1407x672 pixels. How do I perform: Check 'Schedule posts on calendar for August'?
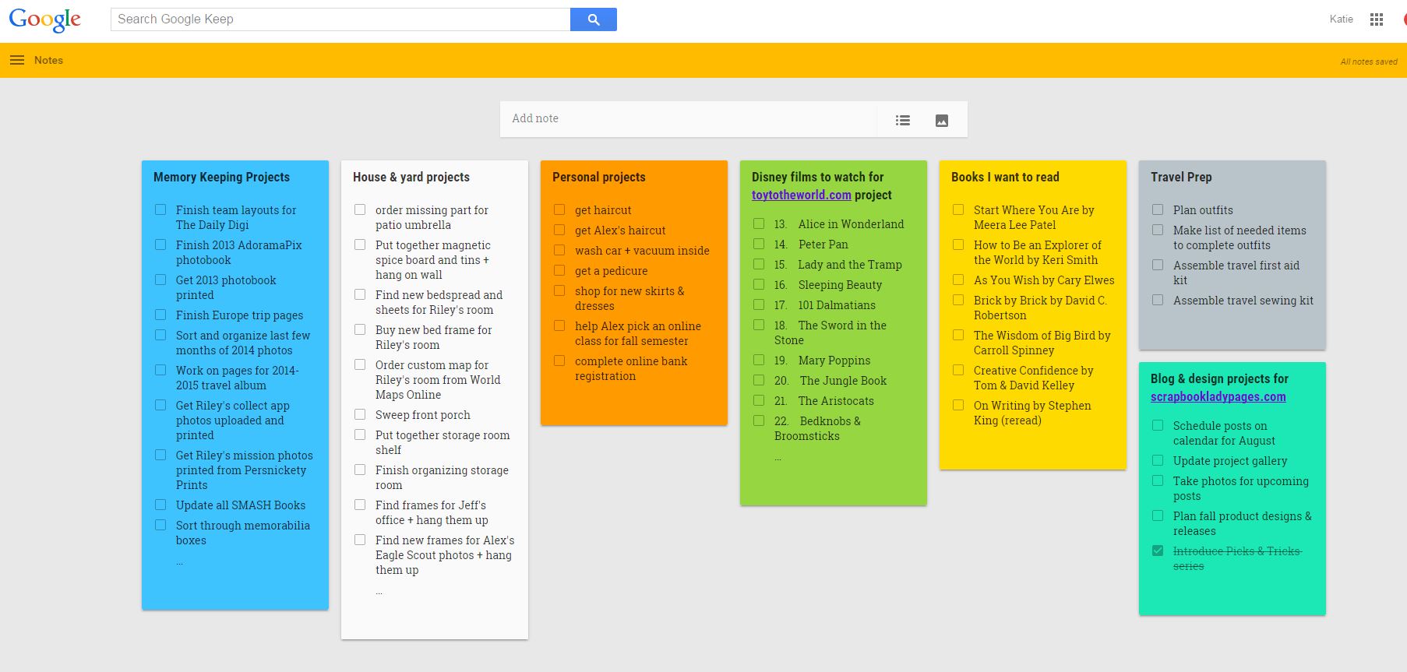[1158, 425]
